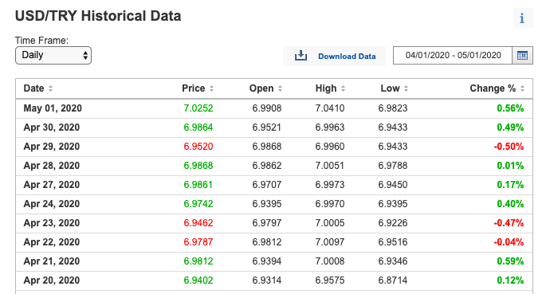Click the Price column header
Viewport: 546px width, 294px height.
(x=193, y=88)
